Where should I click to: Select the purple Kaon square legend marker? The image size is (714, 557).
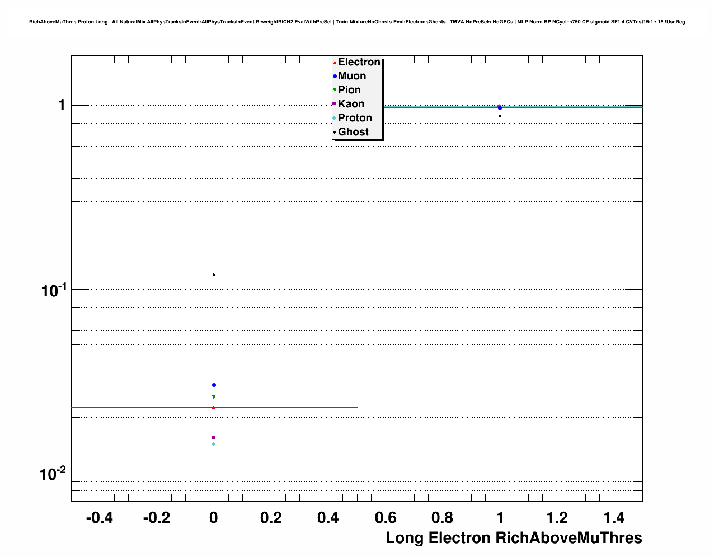point(335,104)
